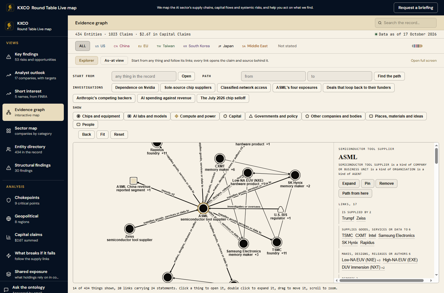Focus the Search the record field
Screen dimensions: 444x293
(406, 23)
